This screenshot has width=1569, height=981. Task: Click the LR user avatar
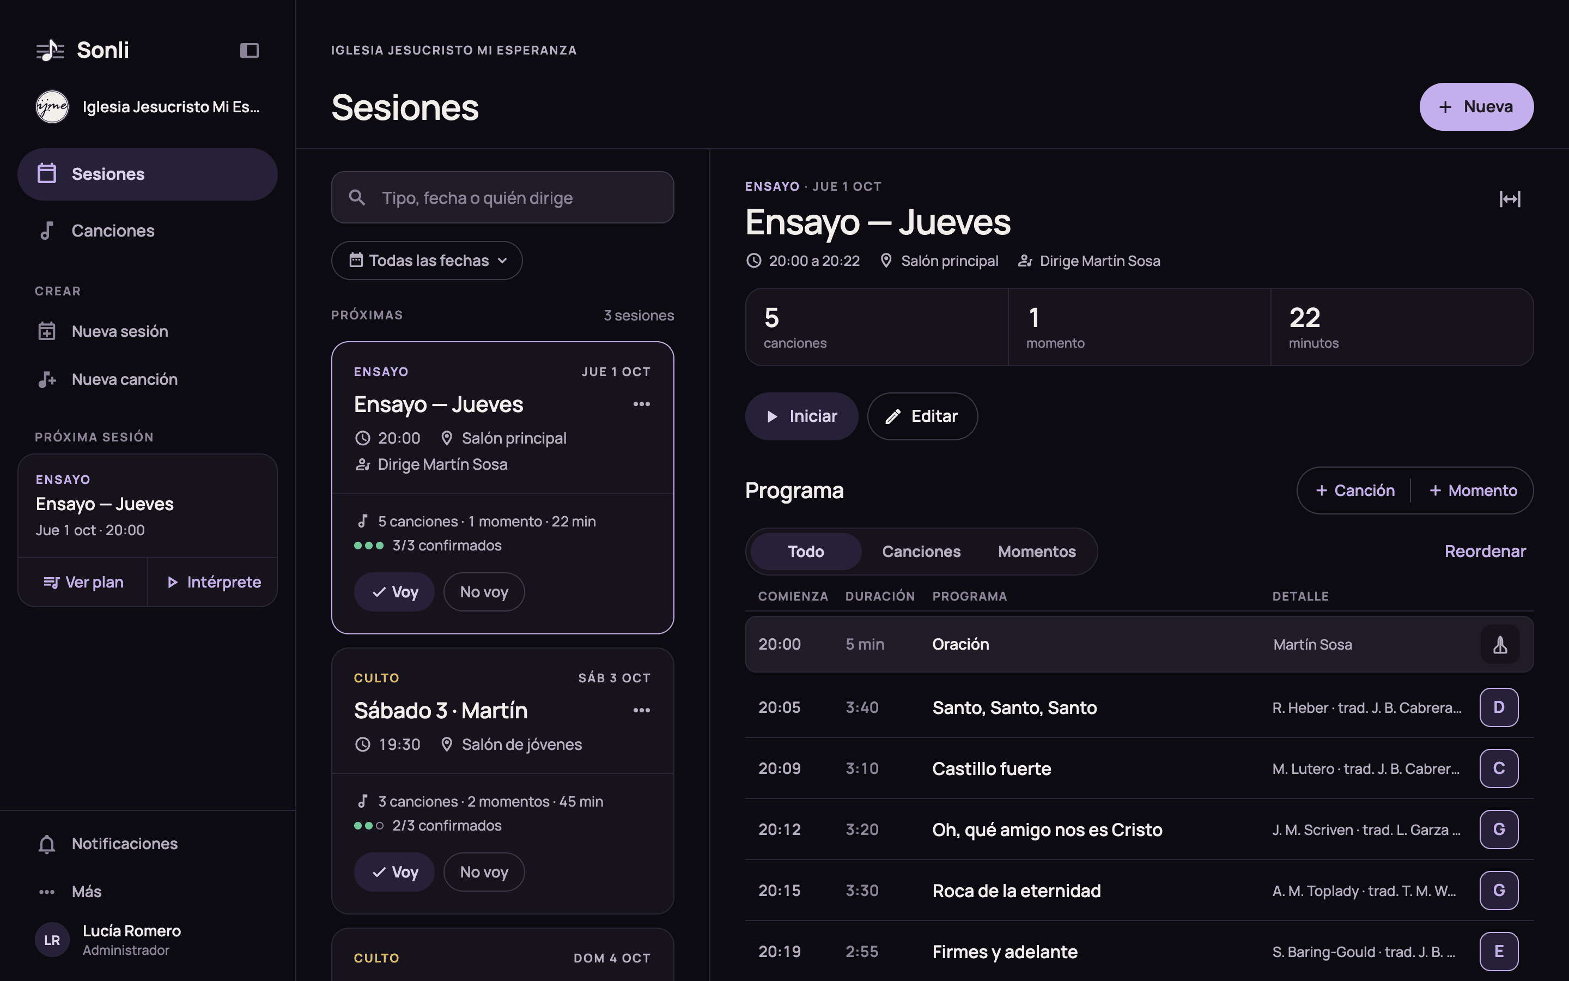[52, 940]
